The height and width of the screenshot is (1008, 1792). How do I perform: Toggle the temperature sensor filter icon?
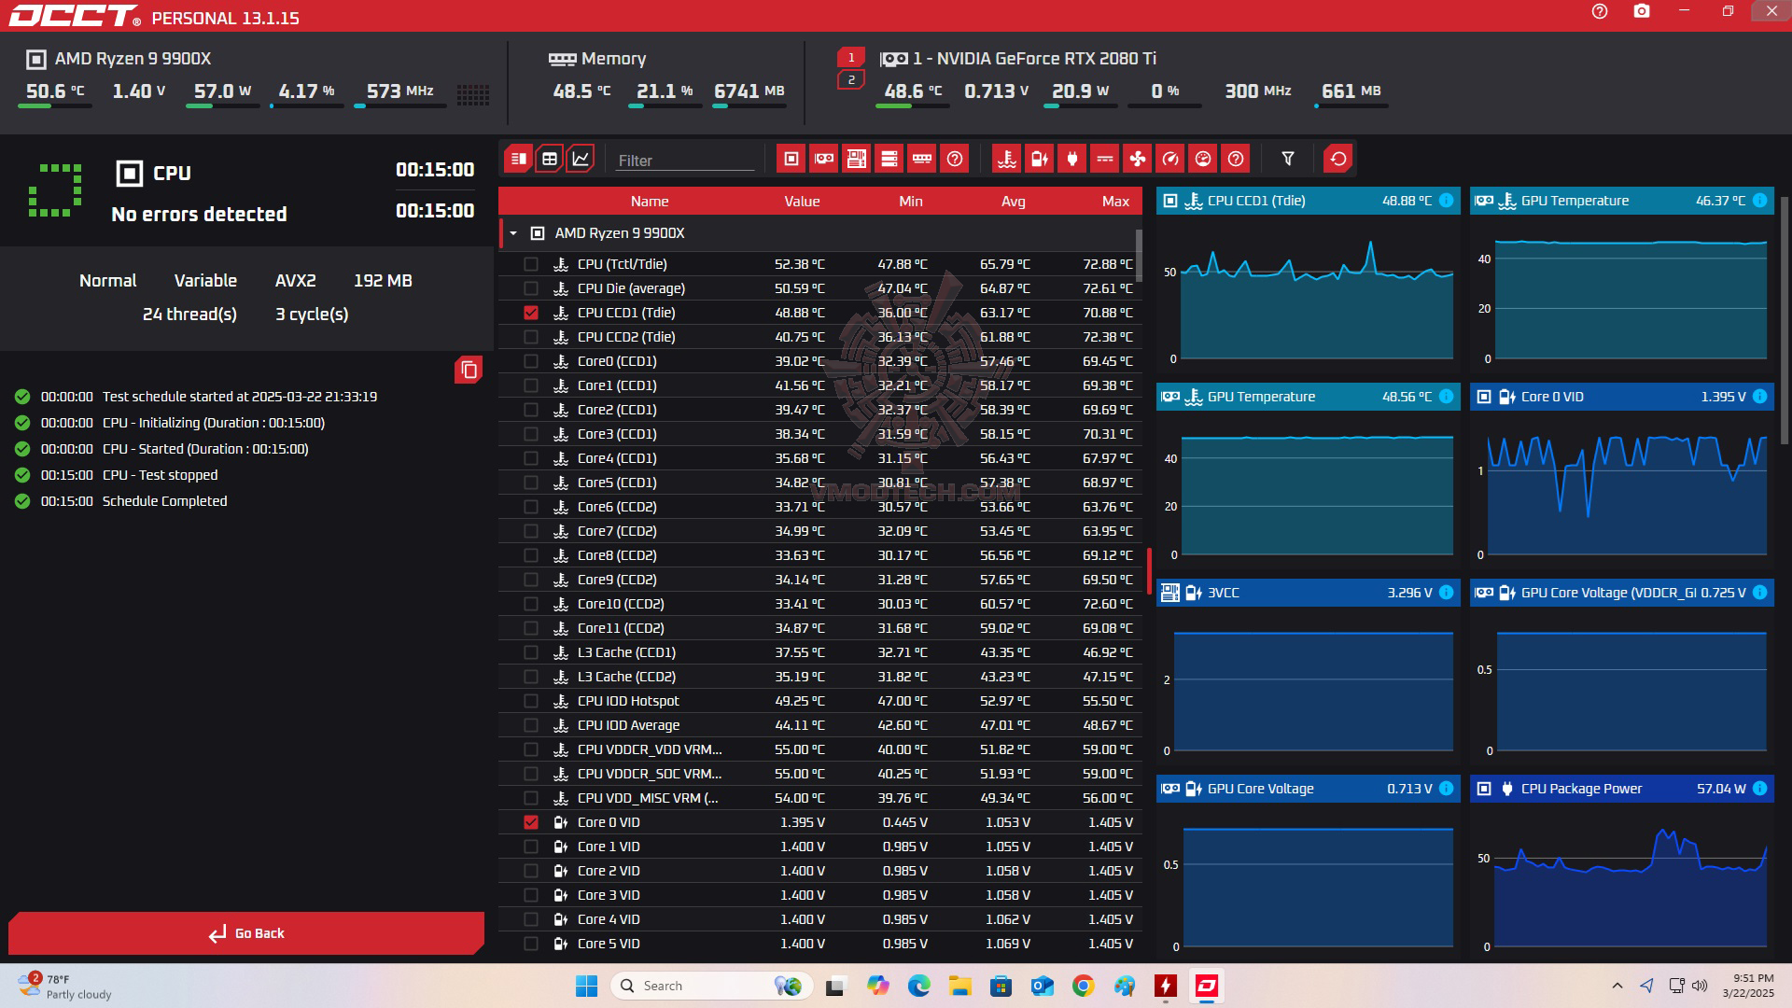coord(1006,159)
